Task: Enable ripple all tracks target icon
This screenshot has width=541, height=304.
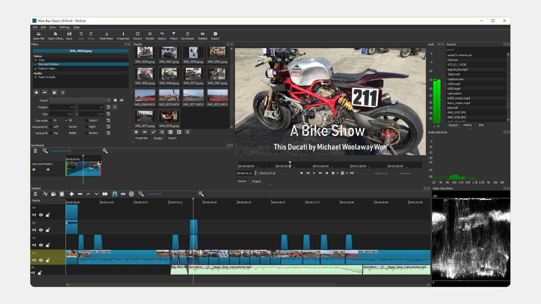Action: [132, 194]
